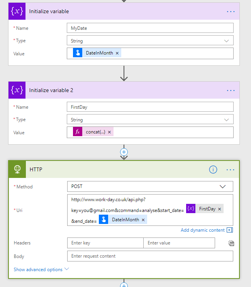Insert a step above the HTTP action with the plus button
This screenshot has height=287, width=251.
pos(124,152)
